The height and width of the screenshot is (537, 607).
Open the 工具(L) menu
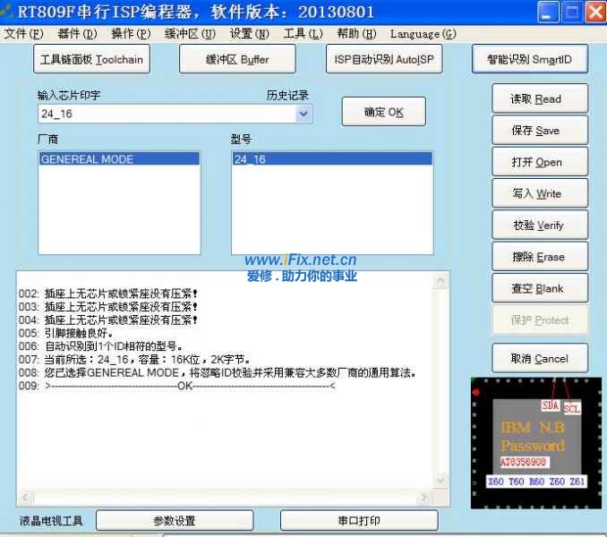click(303, 34)
